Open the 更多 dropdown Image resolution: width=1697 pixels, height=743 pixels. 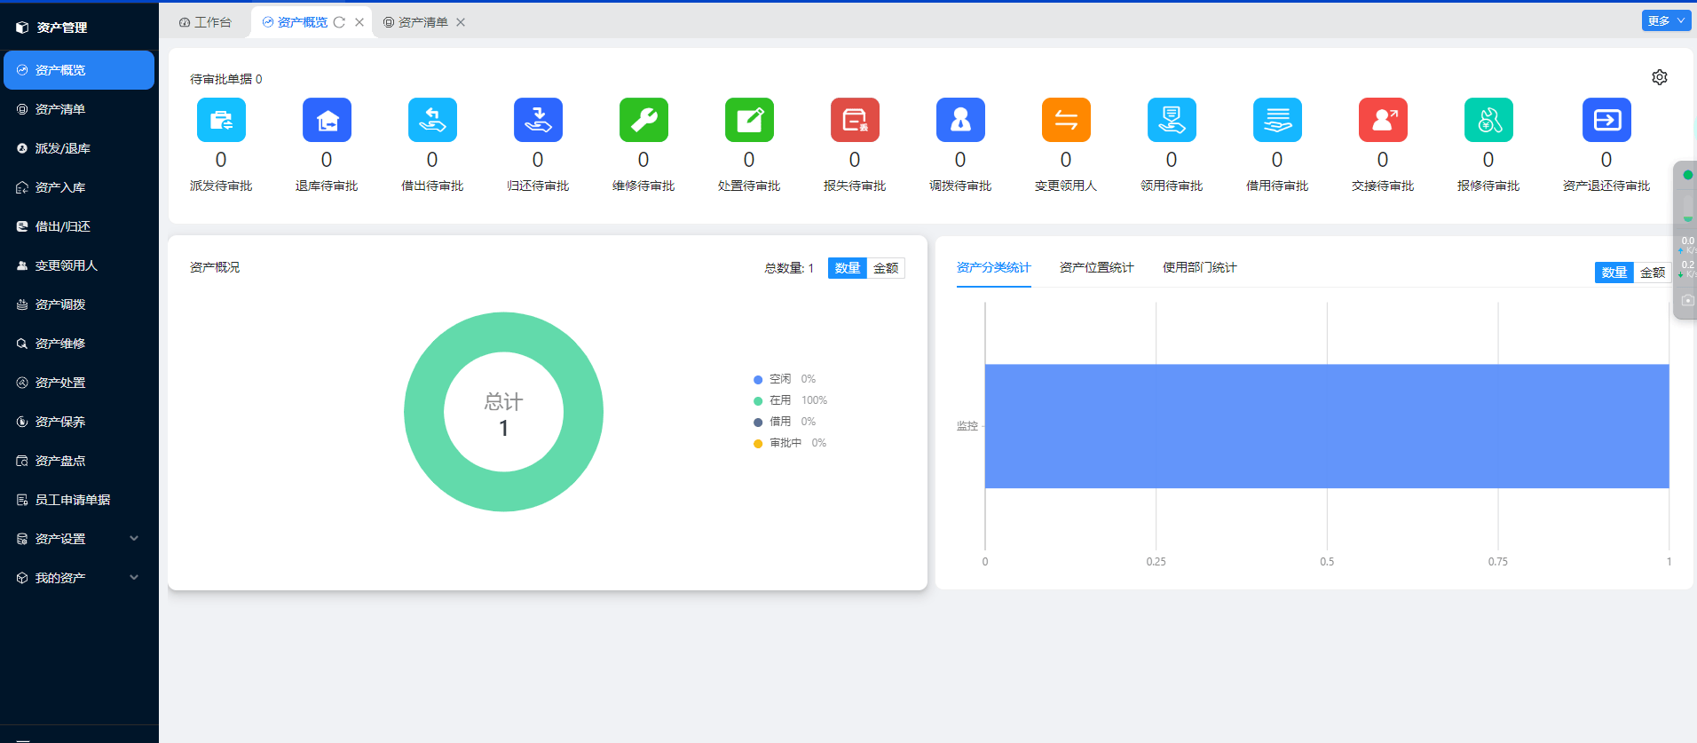click(1666, 20)
